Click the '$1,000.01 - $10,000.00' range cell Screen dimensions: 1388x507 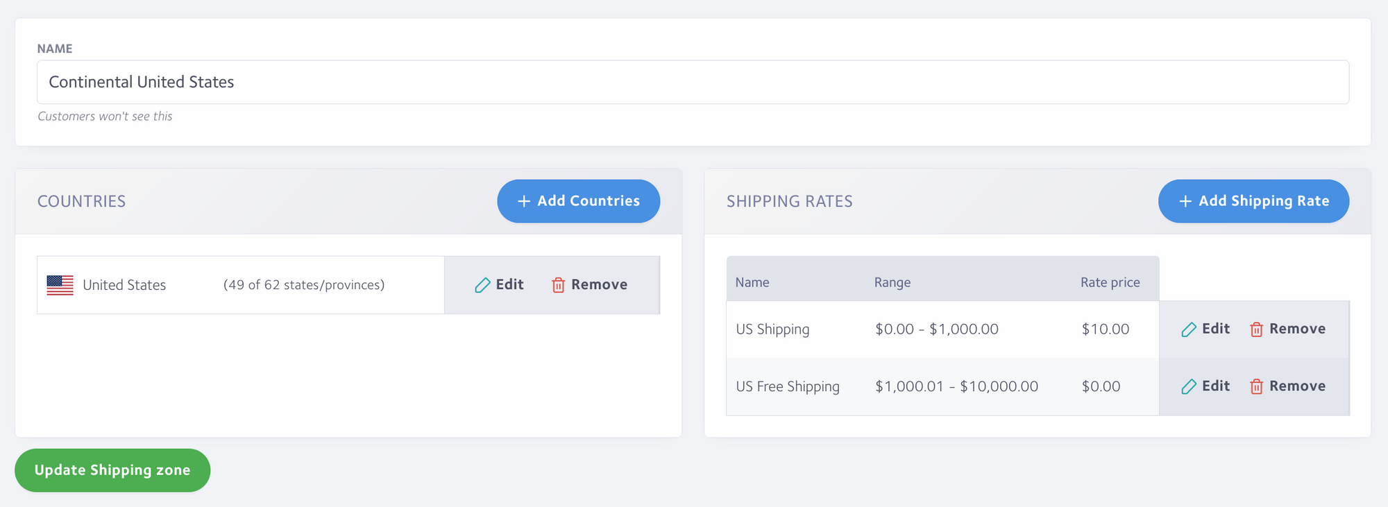(957, 386)
